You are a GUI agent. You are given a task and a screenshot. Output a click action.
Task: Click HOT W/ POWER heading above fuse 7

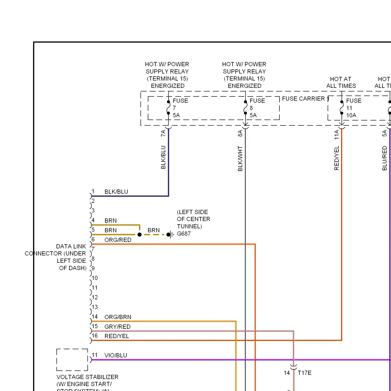point(167,75)
